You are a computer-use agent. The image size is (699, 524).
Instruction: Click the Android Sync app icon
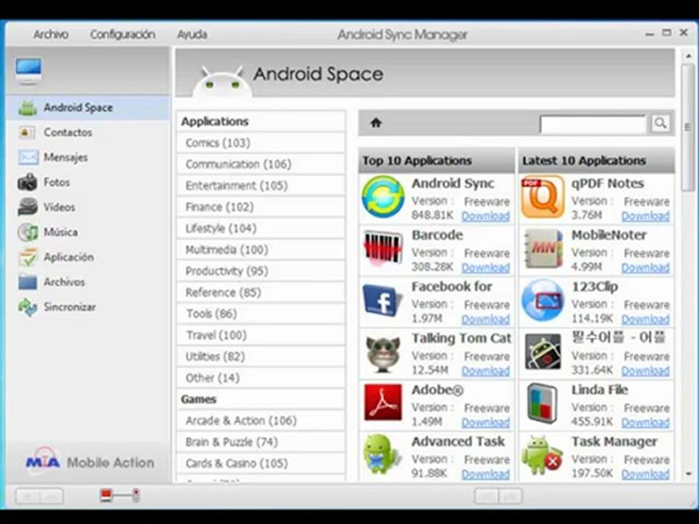pos(383,197)
